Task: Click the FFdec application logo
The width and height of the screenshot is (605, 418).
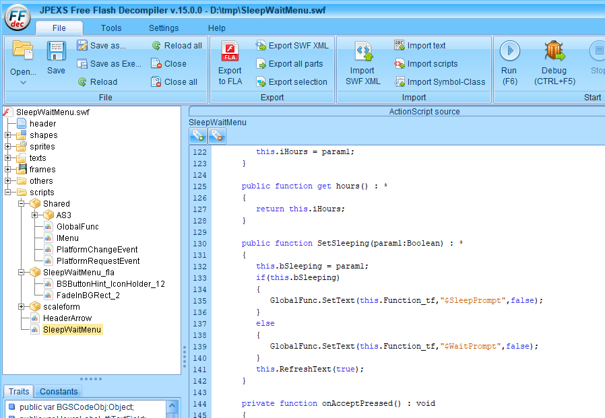Action: pos(17,18)
